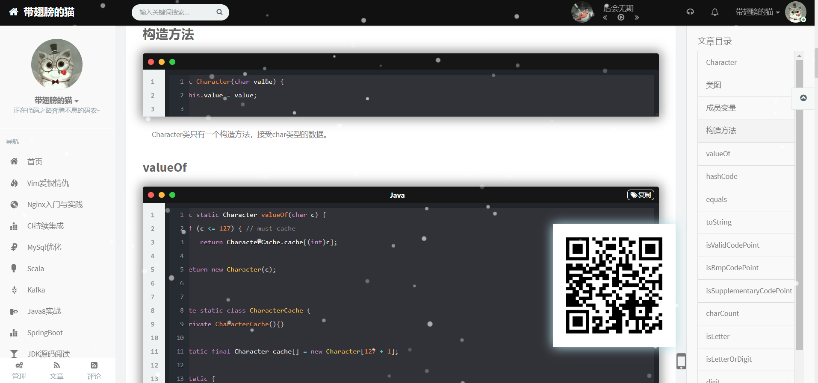Jump to toString in table of contents

746,222
